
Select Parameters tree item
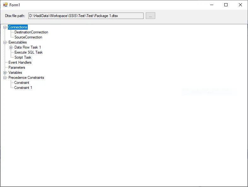pos(17,68)
